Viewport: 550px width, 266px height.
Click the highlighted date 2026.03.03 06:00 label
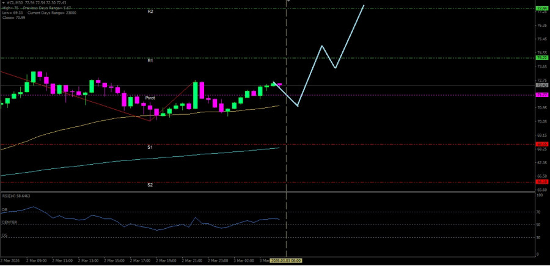tap(286, 261)
